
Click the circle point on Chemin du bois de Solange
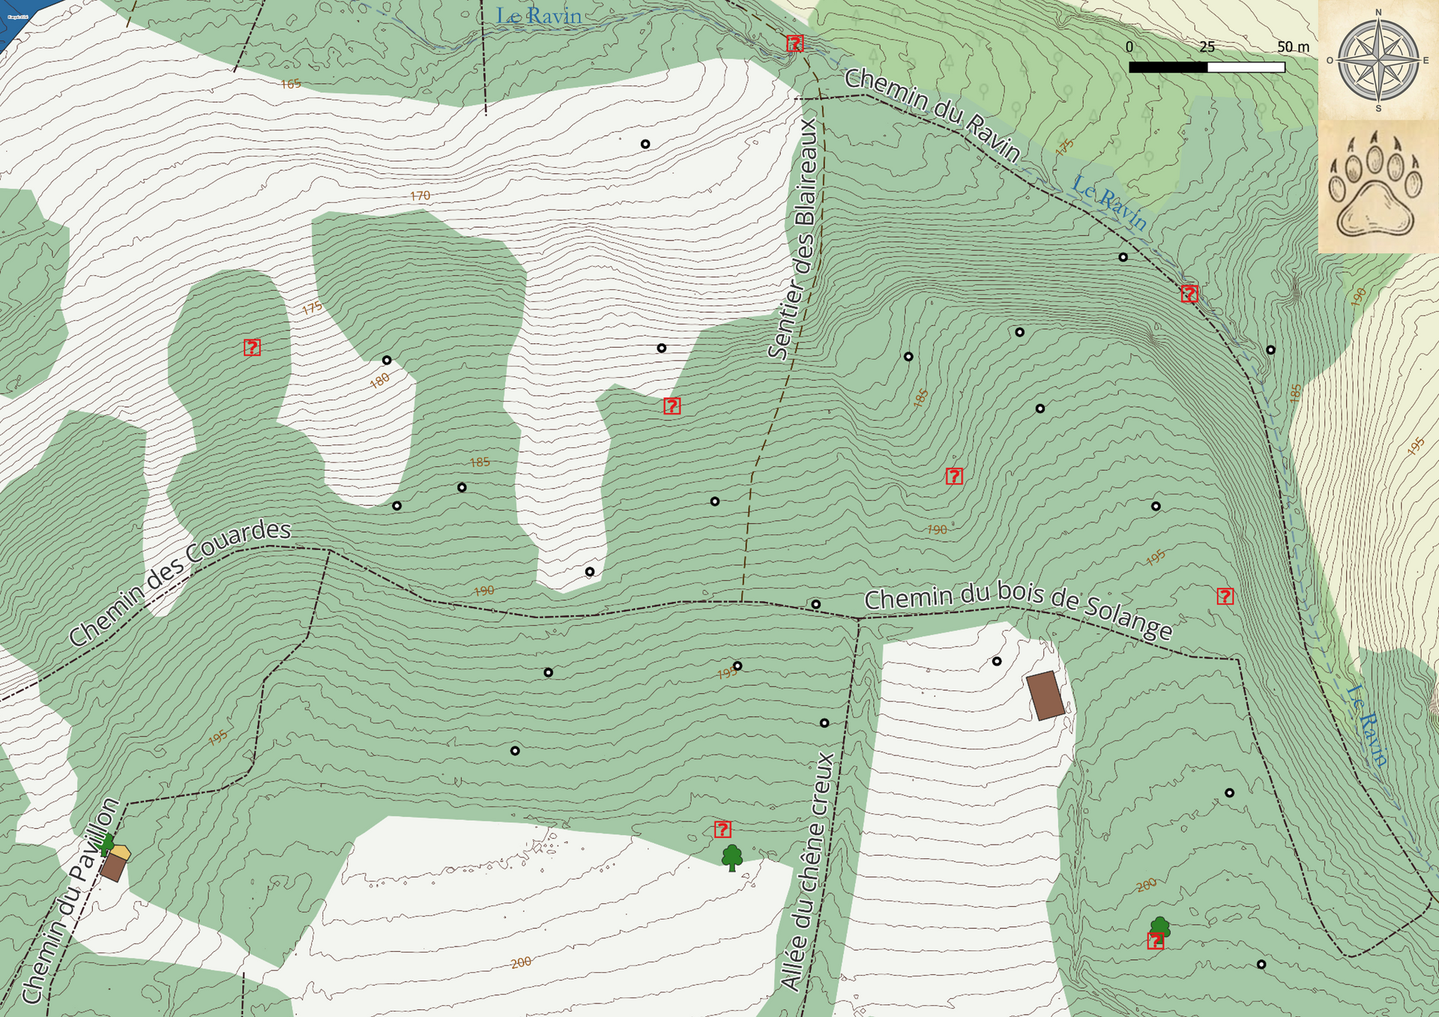coord(815,604)
